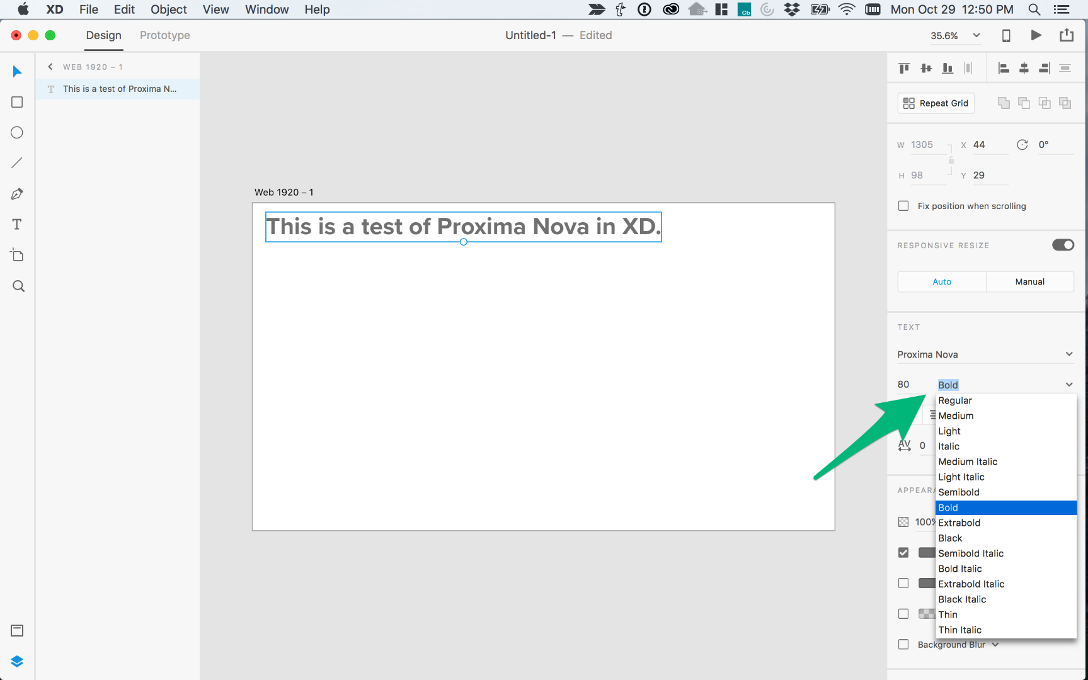This screenshot has width=1088, height=680.
Task: Switch to the Prototype tab
Action: (164, 35)
